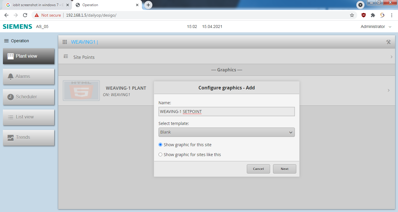The width and height of the screenshot is (398, 212).
Task: Click the profile icon next to the three-dot menu
Action: [382, 15]
